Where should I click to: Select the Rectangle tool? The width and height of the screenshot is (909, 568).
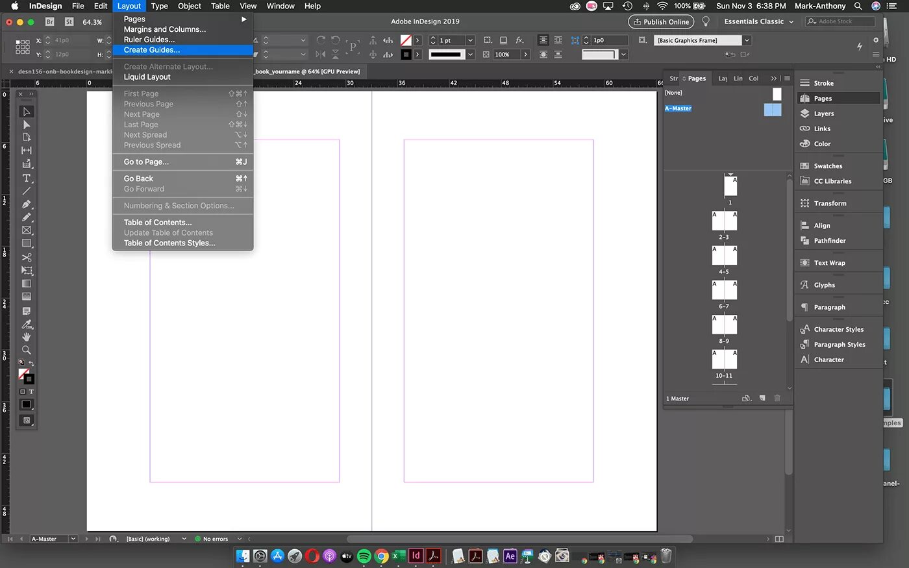pyautogui.click(x=27, y=243)
